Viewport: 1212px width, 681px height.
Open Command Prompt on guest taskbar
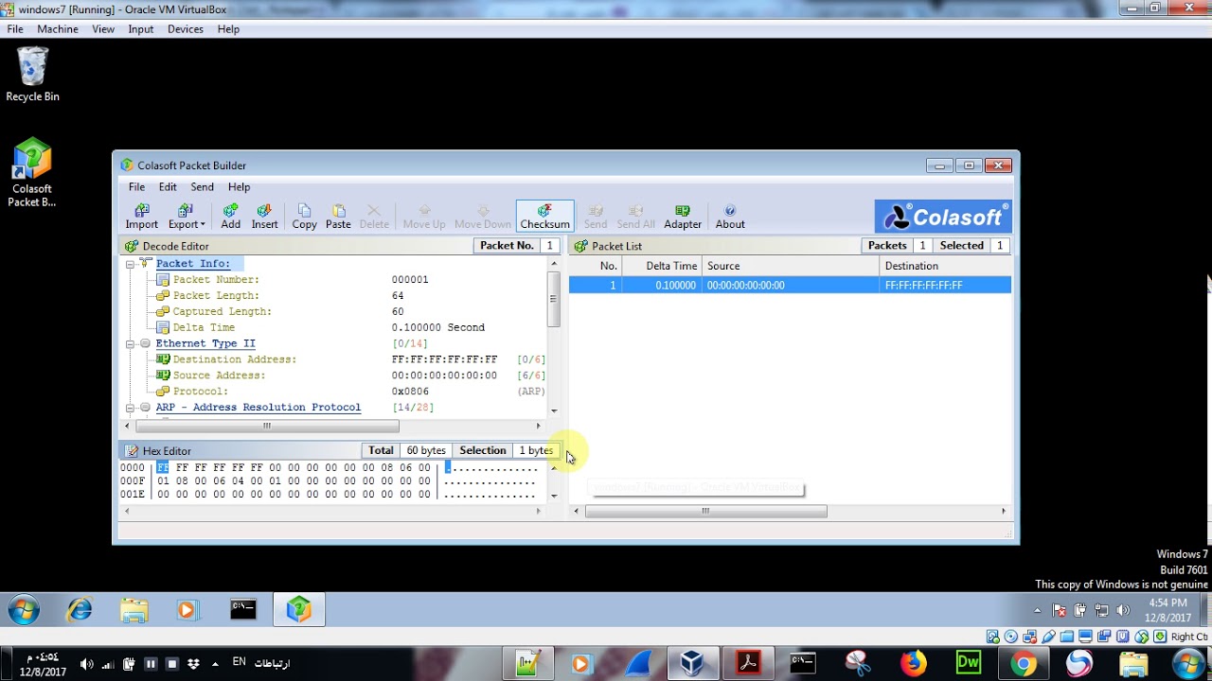pos(243,610)
